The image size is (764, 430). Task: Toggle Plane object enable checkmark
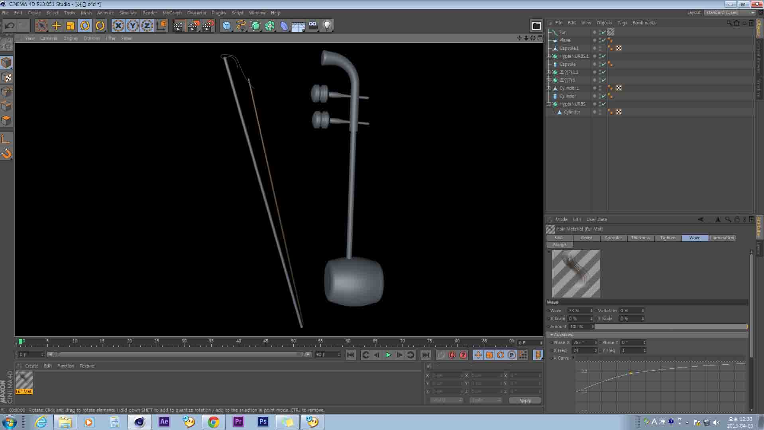click(x=603, y=40)
